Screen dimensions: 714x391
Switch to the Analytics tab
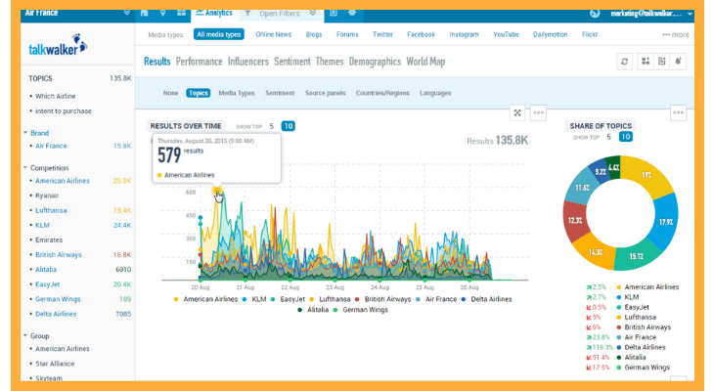[214, 14]
